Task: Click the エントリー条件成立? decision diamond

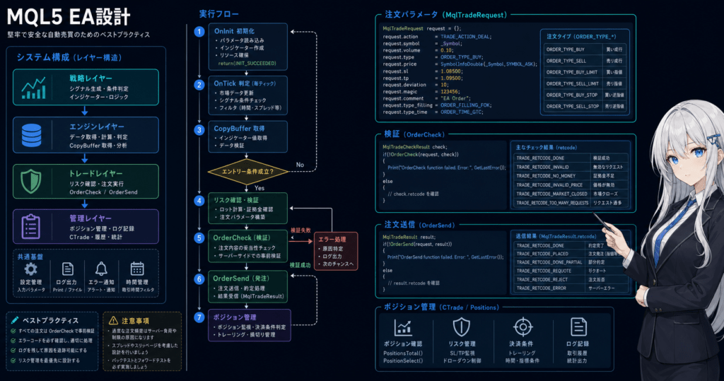Action: tap(248, 172)
